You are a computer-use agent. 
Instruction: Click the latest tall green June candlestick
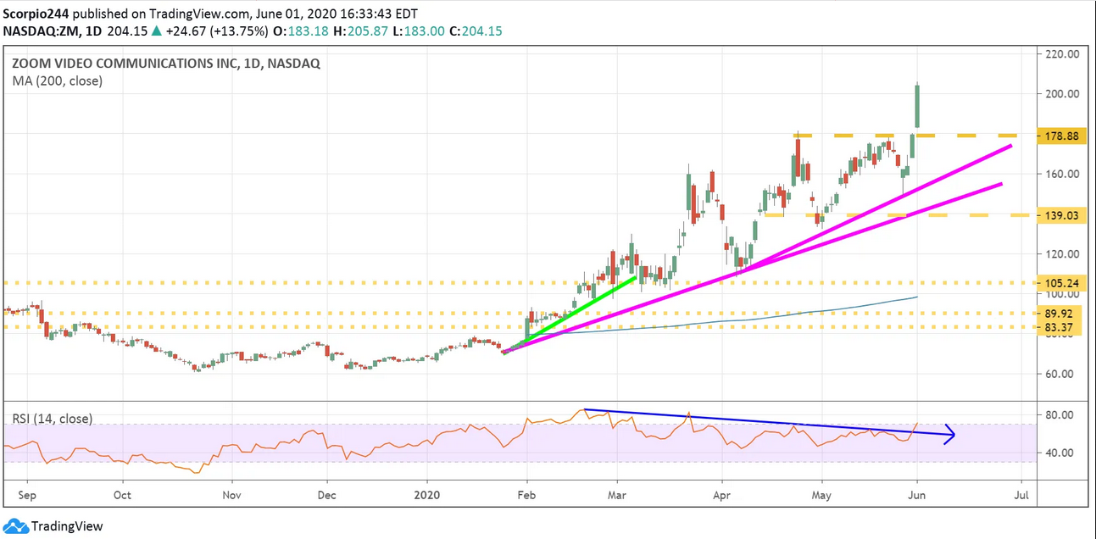click(917, 106)
